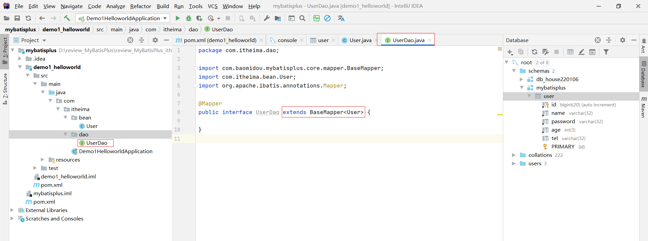
Task: Expand External Libraries node
Action: pos(12,210)
